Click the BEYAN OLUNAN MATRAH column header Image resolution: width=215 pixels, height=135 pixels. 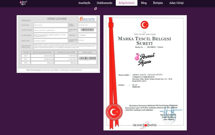point(42,52)
